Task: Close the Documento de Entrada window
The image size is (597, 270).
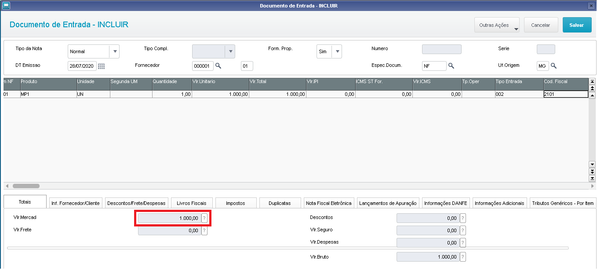Action: coord(591,5)
